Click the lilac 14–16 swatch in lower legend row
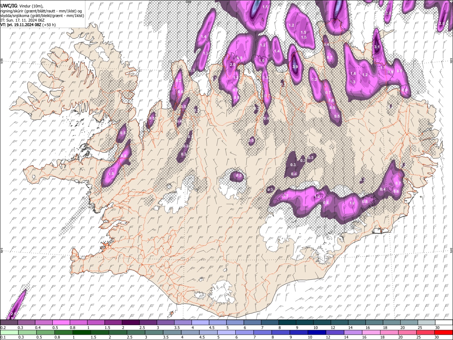This screenshot has width=453, height=340. tap(353, 332)
